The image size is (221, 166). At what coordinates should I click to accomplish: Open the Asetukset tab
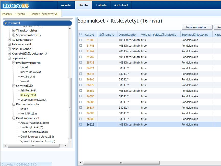[121, 5]
